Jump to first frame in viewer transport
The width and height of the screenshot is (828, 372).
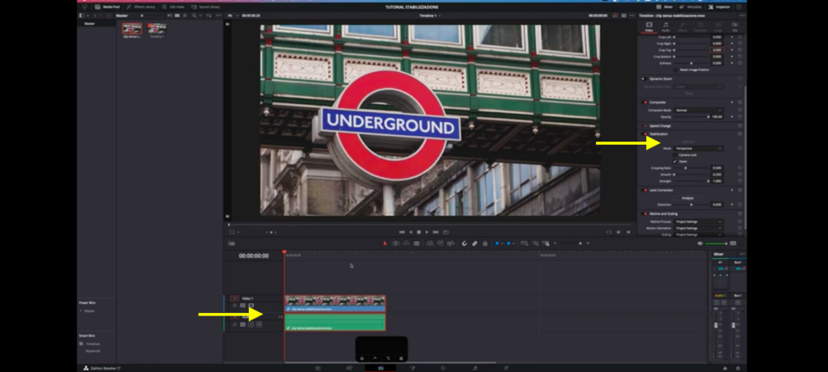click(402, 232)
